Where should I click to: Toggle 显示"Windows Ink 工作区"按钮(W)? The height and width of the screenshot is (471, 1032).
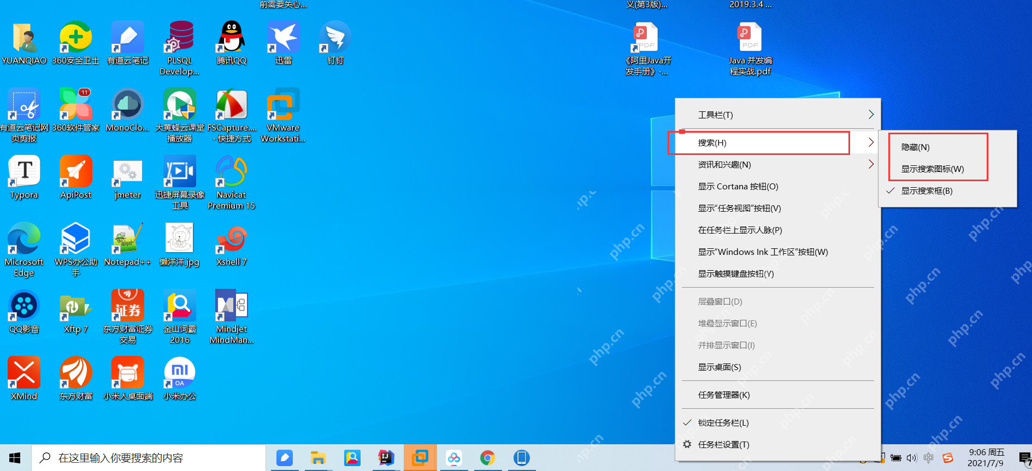778,252
